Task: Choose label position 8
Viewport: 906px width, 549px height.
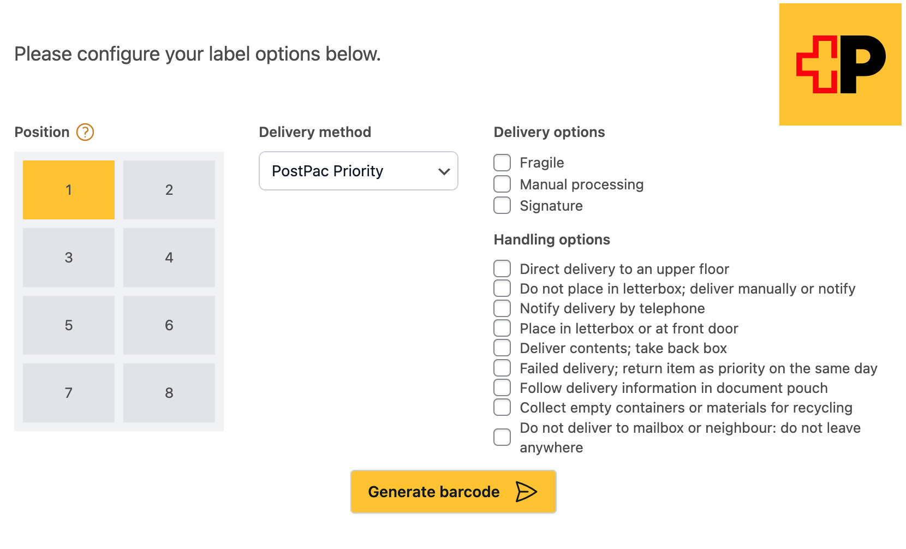Action: click(x=169, y=393)
